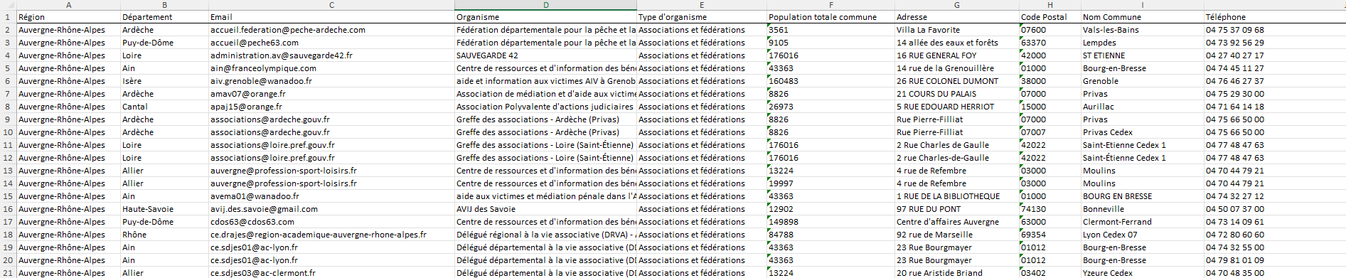Click commune 'Vals-les-Bains'
Screen dimensions: 1346x278
[x=1142, y=30]
